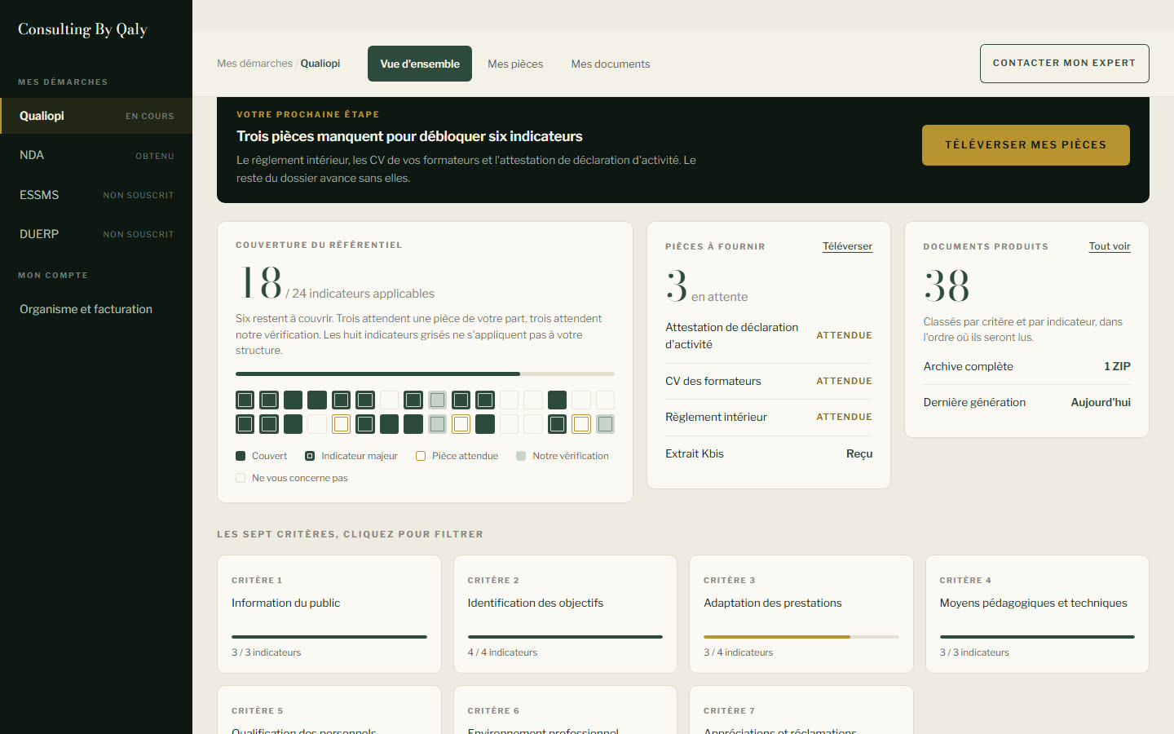Image resolution: width=1174 pixels, height=734 pixels.
Task: Filter by Critère 4 Moyens pédagogiques card
Action: [x=1037, y=614]
